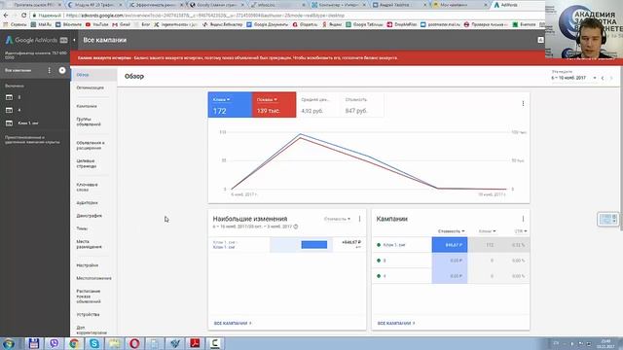The height and width of the screenshot is (350, 623).
Task: Open the Темы section
Action: pos(82,228)
